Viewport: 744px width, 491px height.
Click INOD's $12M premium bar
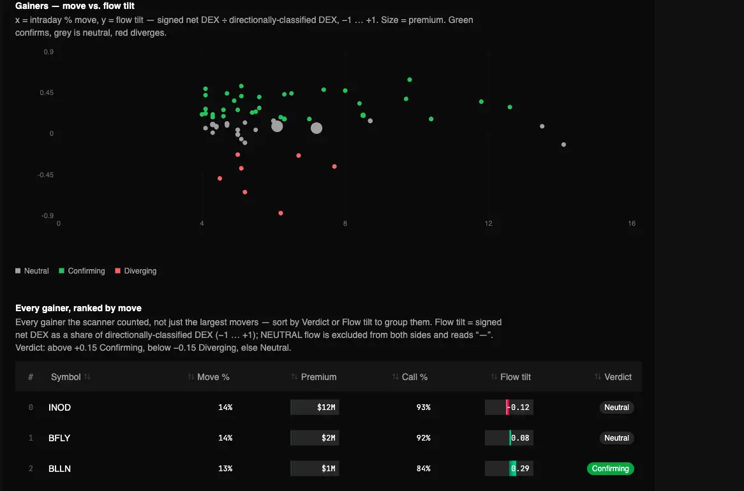[x=315, y=407]
